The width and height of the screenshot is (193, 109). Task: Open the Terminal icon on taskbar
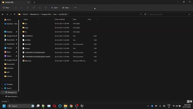coord(82,106)
